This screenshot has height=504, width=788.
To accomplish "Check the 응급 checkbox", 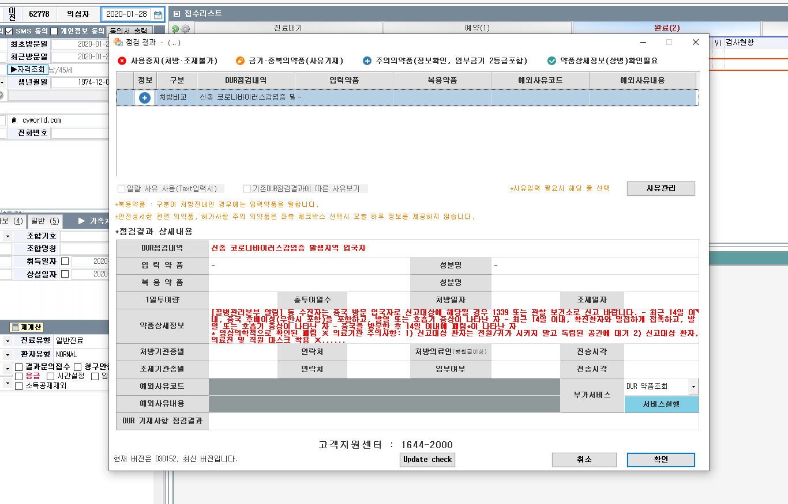I will 19,376.
